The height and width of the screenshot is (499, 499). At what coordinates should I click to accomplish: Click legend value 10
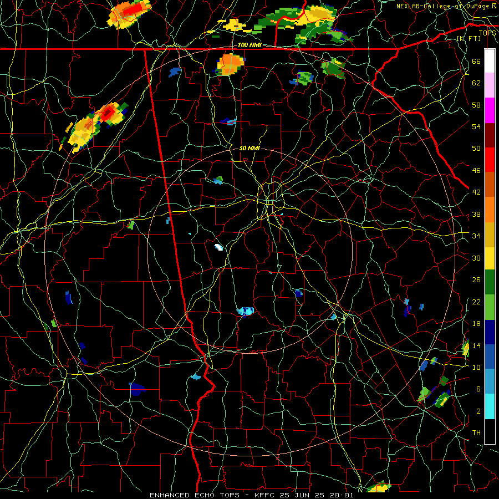[x=476, y=367]
